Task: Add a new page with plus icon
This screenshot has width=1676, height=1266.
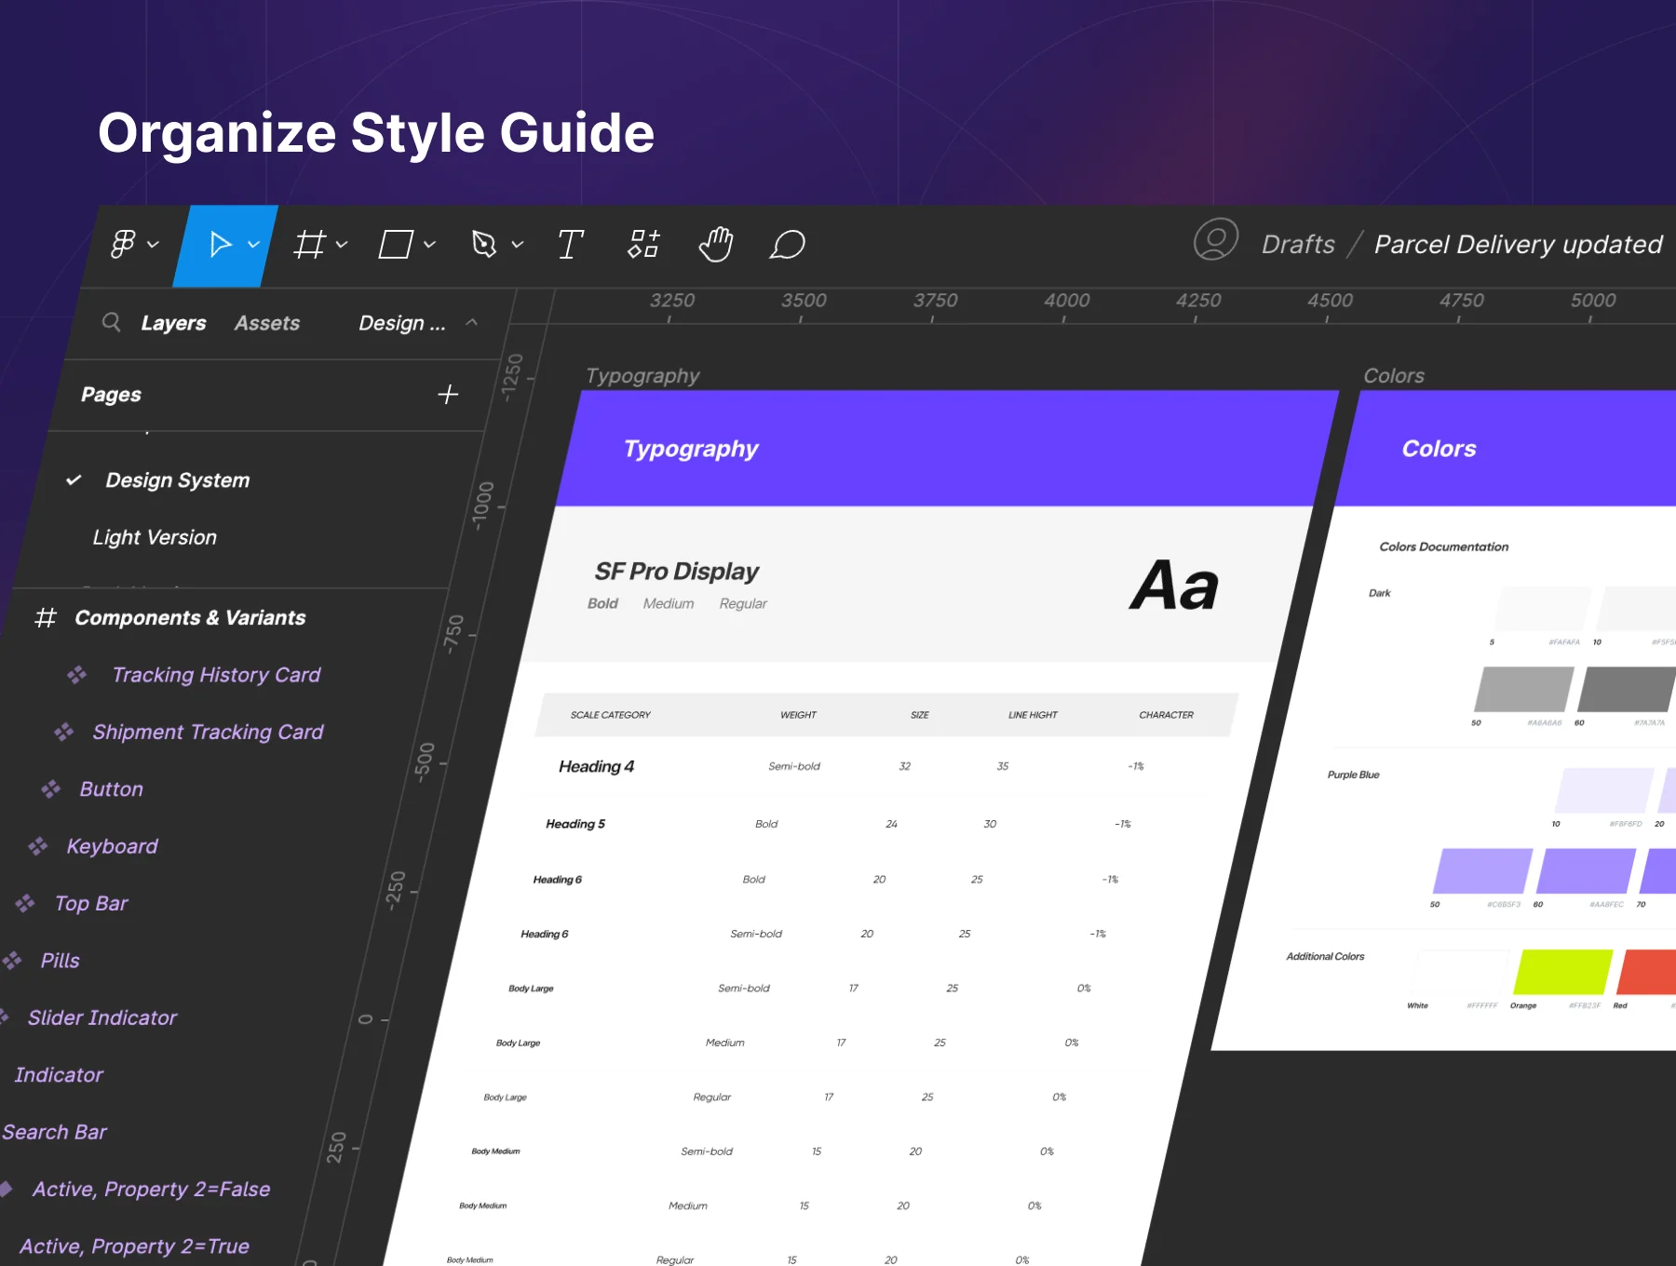Action: [448, 395]
